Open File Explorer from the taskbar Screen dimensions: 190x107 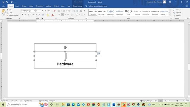click(63, 104)
